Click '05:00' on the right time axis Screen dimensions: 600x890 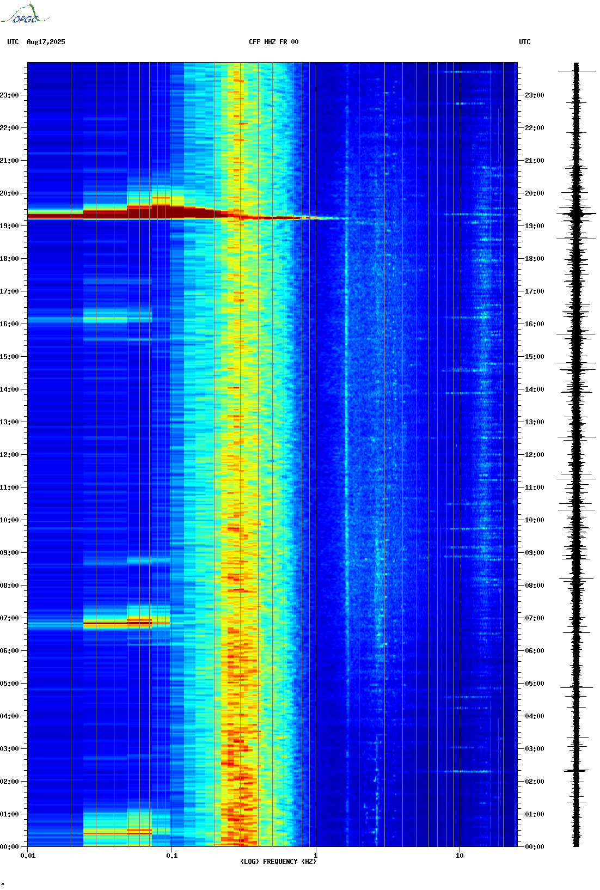pos(535,684)
